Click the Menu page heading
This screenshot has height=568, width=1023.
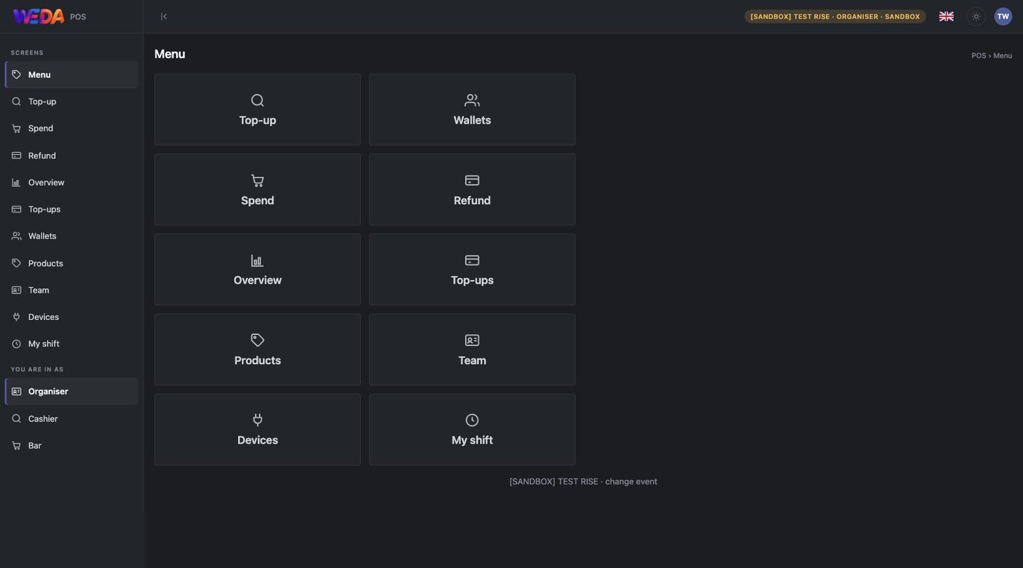(170, 54)
